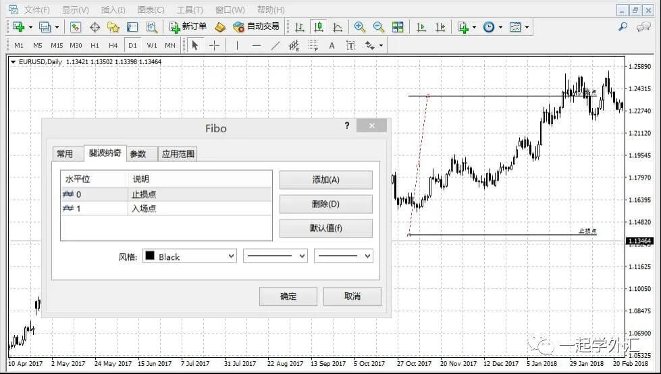Expand the Indicators dropdown arrow
Image resolution: width=661 pixels, height=374 pixels.
pyautogui.click(x=474, y=28)
